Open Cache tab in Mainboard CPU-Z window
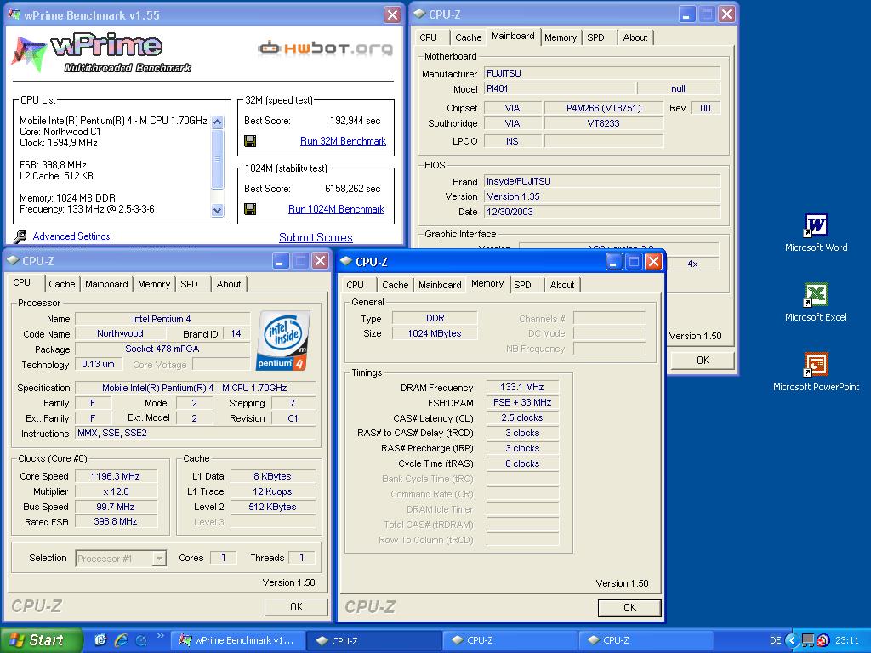The height and width of the screenshot is (653, 871). pyautogui.click(x=469, y=37)
